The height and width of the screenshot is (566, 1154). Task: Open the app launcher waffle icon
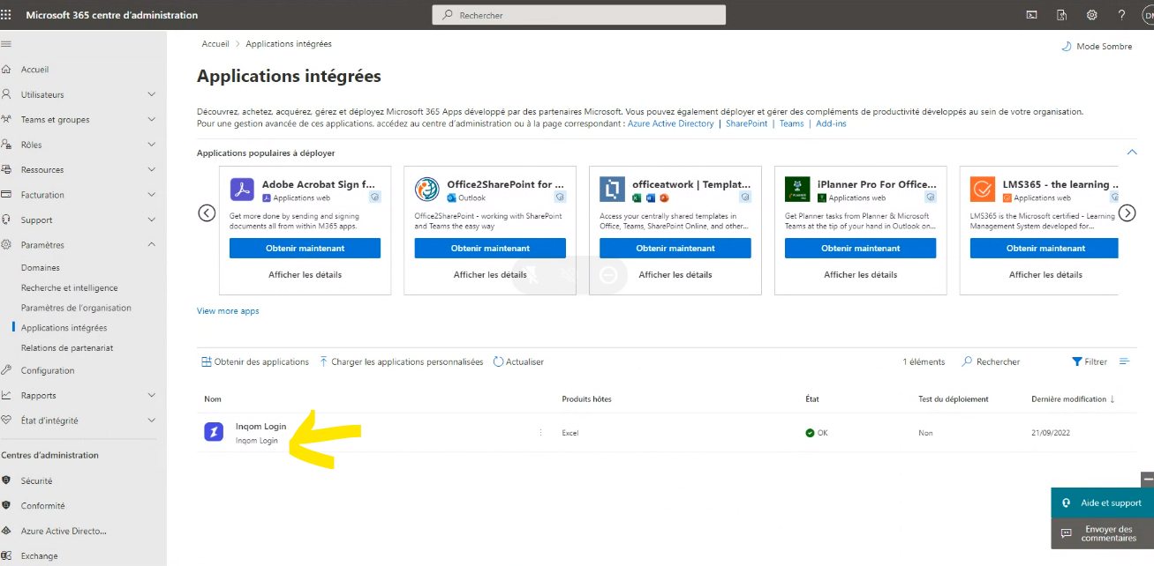7,15
